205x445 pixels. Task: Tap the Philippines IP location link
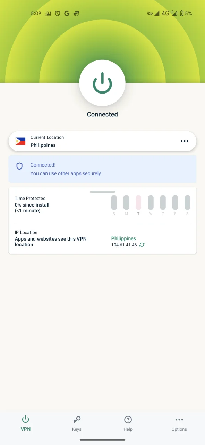click(123, 238)
